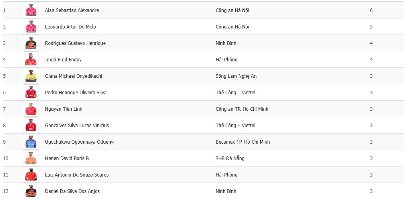
Task: Click Alan Sebastiao Alexandre's player photo
Action: [31, 10]
